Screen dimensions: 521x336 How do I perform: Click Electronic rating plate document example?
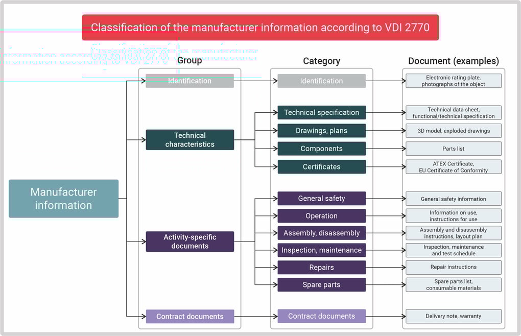click(x=454, y=81)
